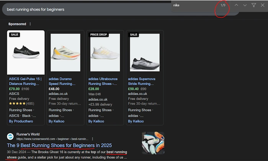Click Brooks Ghost 16 result snippet
The image size is (268, 161).
coord(67,154)
